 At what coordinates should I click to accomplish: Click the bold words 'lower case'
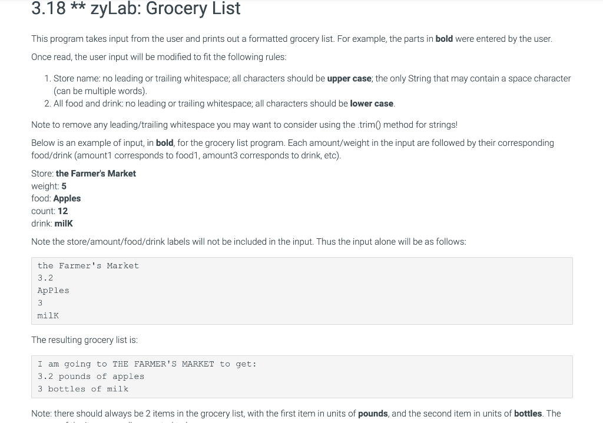tap(372, 104)
